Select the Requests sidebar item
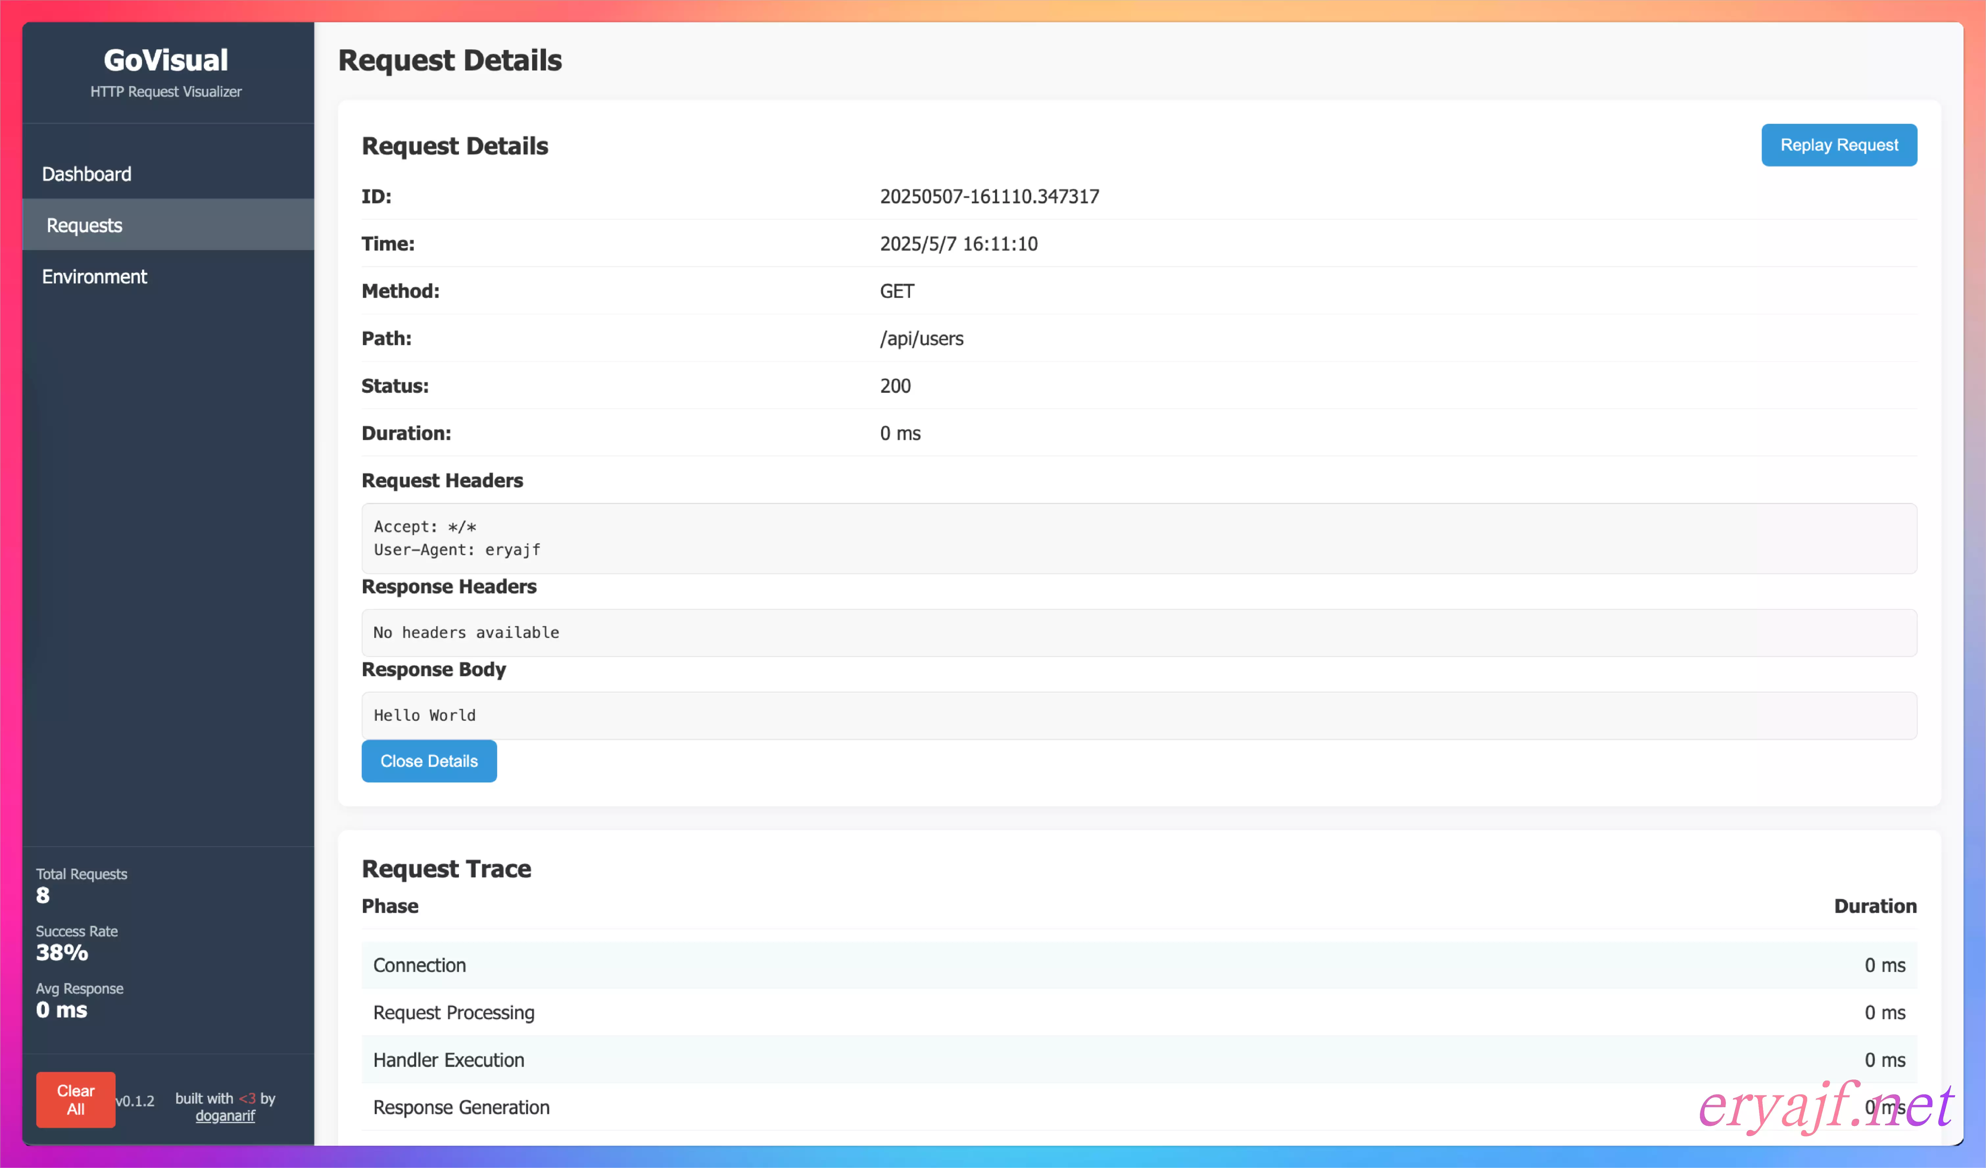 [168, 225]
